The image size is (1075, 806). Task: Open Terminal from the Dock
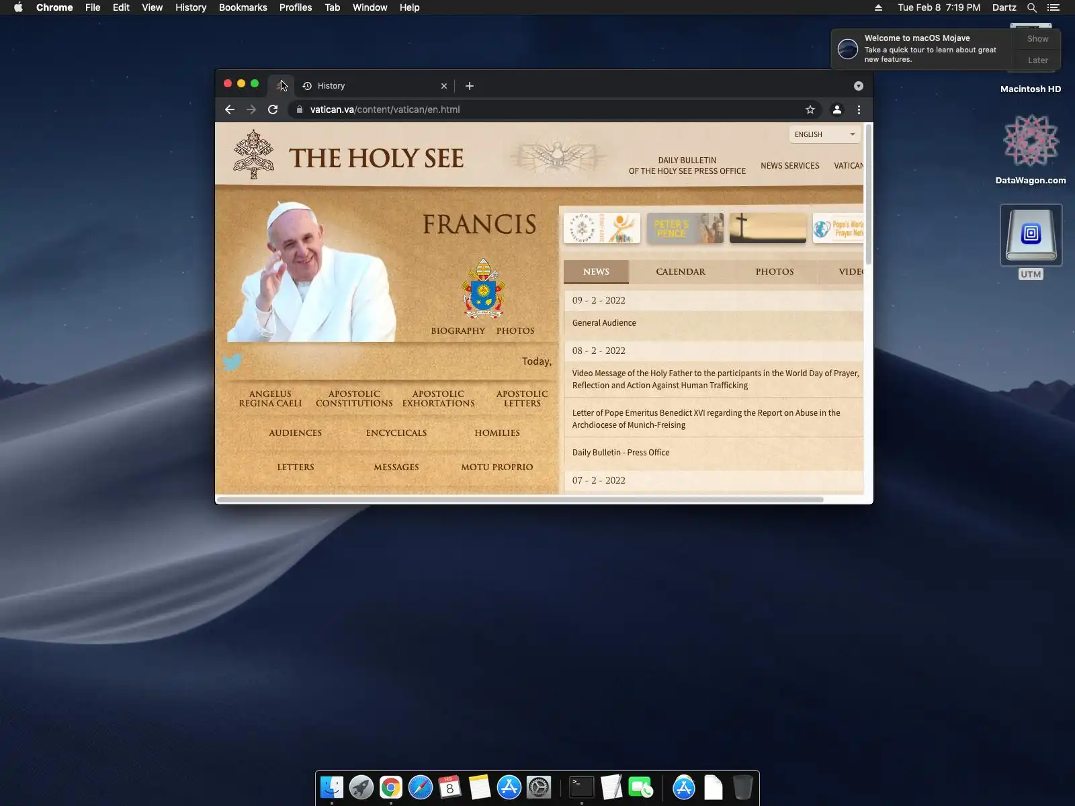click(x=582, y=787)
